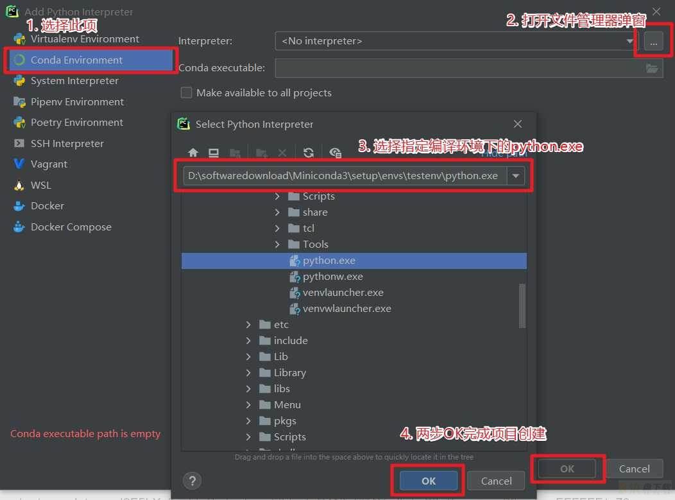Expand the Library folder
Viewport: 675px width, 500px height.
pos(248,372)
